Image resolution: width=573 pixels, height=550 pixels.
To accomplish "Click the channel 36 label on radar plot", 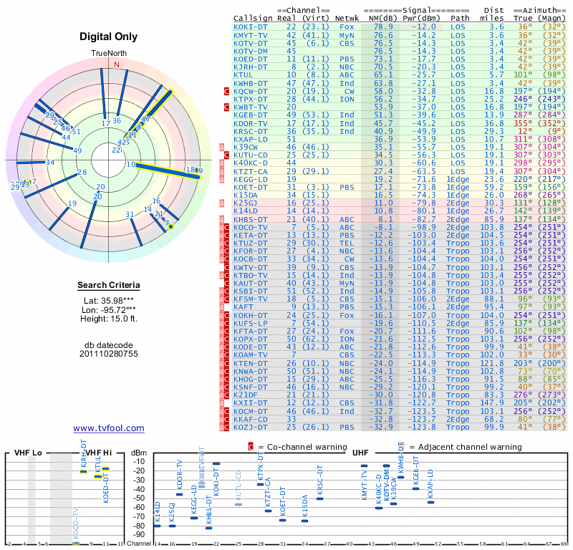I will (x=117, y=120).
